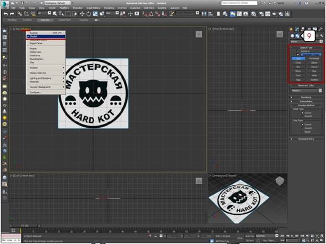Screen dimensions: 326x244
Task: Activate the Select and Link tool
Action: coord(20,14)
